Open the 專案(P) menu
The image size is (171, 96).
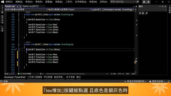coord(39,2)
